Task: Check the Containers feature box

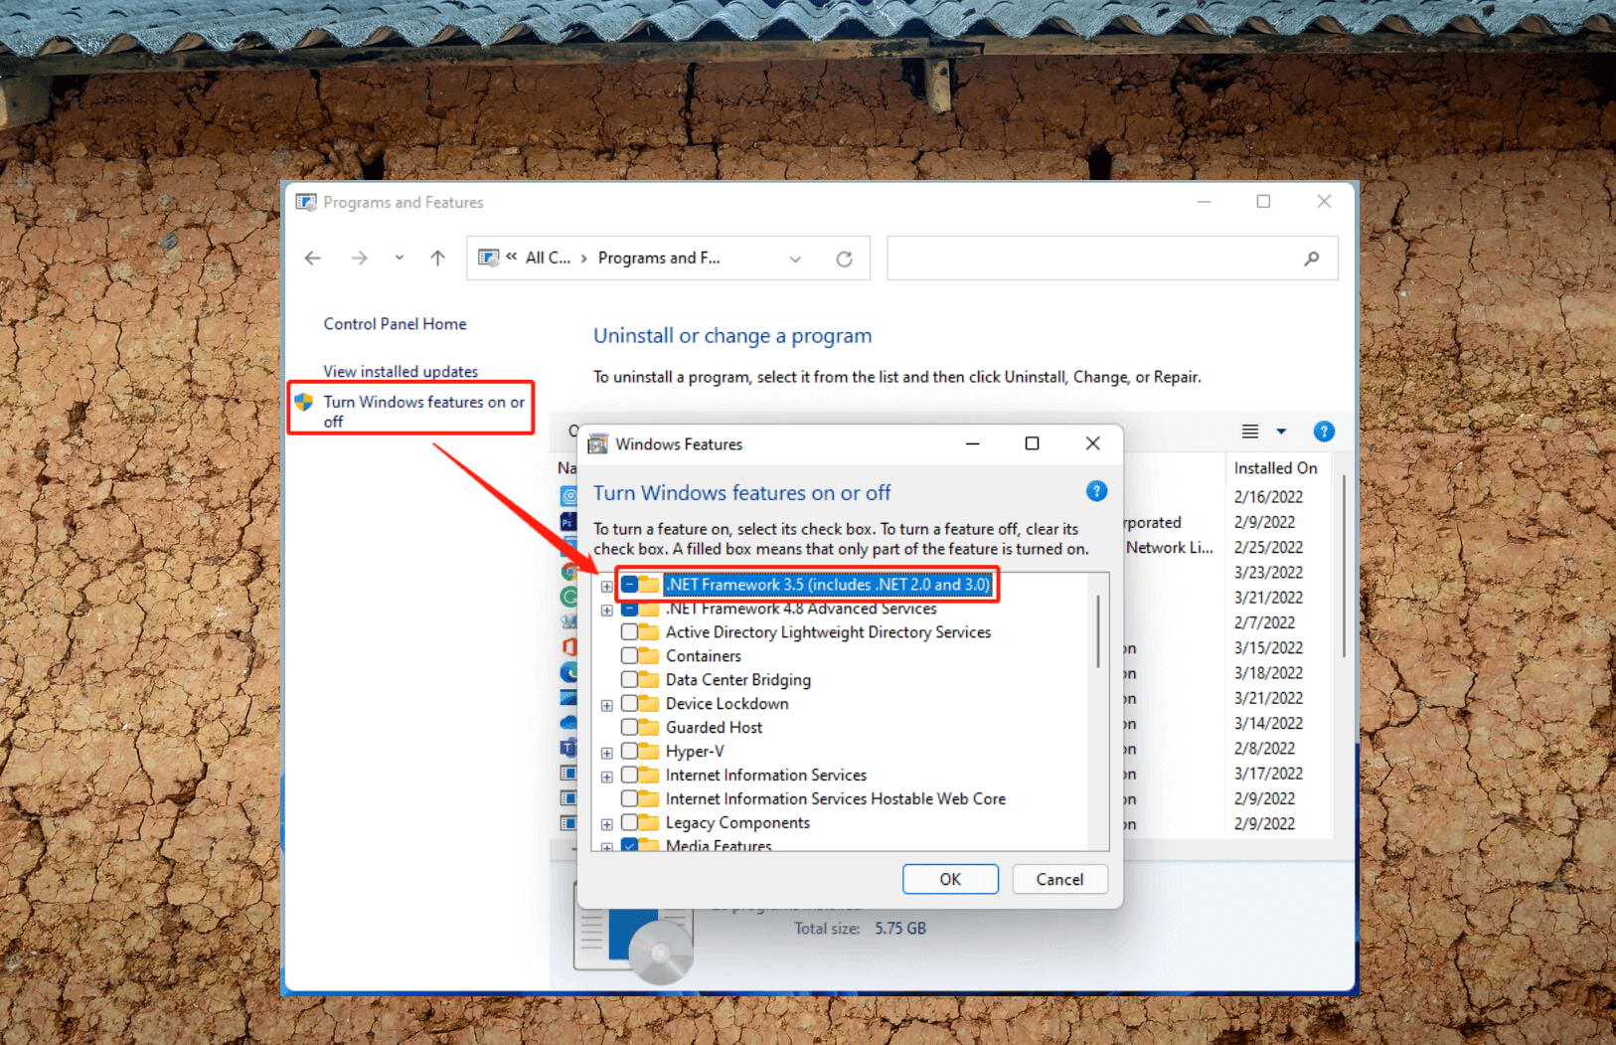Action: tap(629, 656)
